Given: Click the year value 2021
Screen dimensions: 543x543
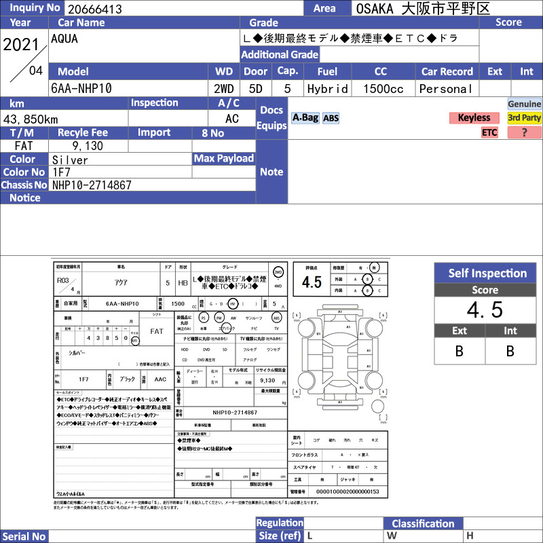Looking at the screenshot, I should pyautogui.click(x=21, y=45).
